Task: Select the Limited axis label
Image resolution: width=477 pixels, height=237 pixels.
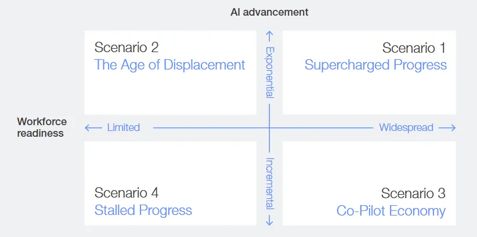Action: point(124,127)
